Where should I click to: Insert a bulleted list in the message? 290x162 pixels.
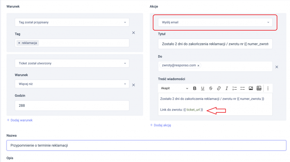(x=242, y=88)
